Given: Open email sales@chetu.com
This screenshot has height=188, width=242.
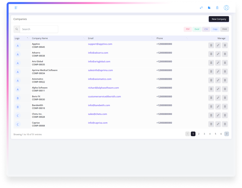Looking at the screenshot, I should coord(98,114).
